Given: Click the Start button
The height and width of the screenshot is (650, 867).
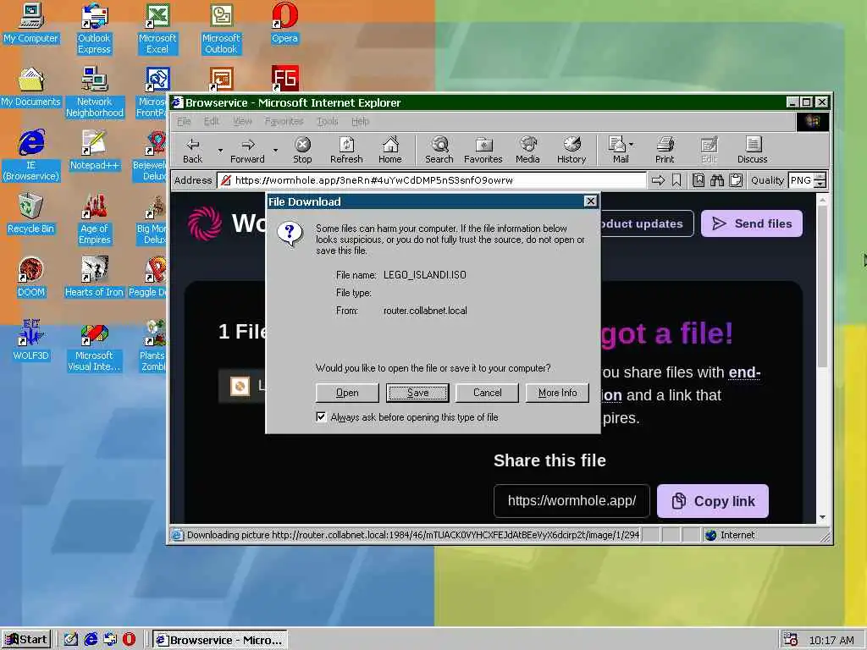Looking at the screenshot, I should [x=26, y=640].
